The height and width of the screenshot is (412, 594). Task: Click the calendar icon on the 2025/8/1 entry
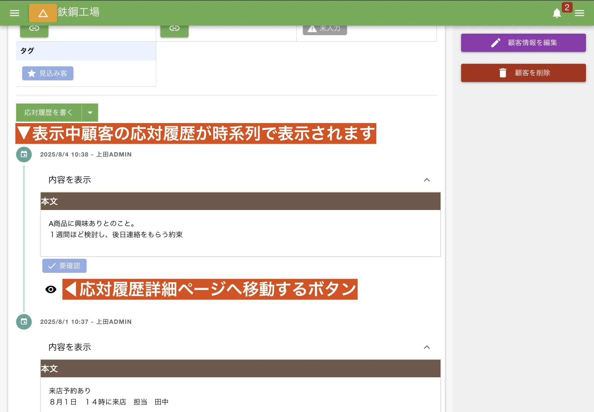click(x=23, y=322)
